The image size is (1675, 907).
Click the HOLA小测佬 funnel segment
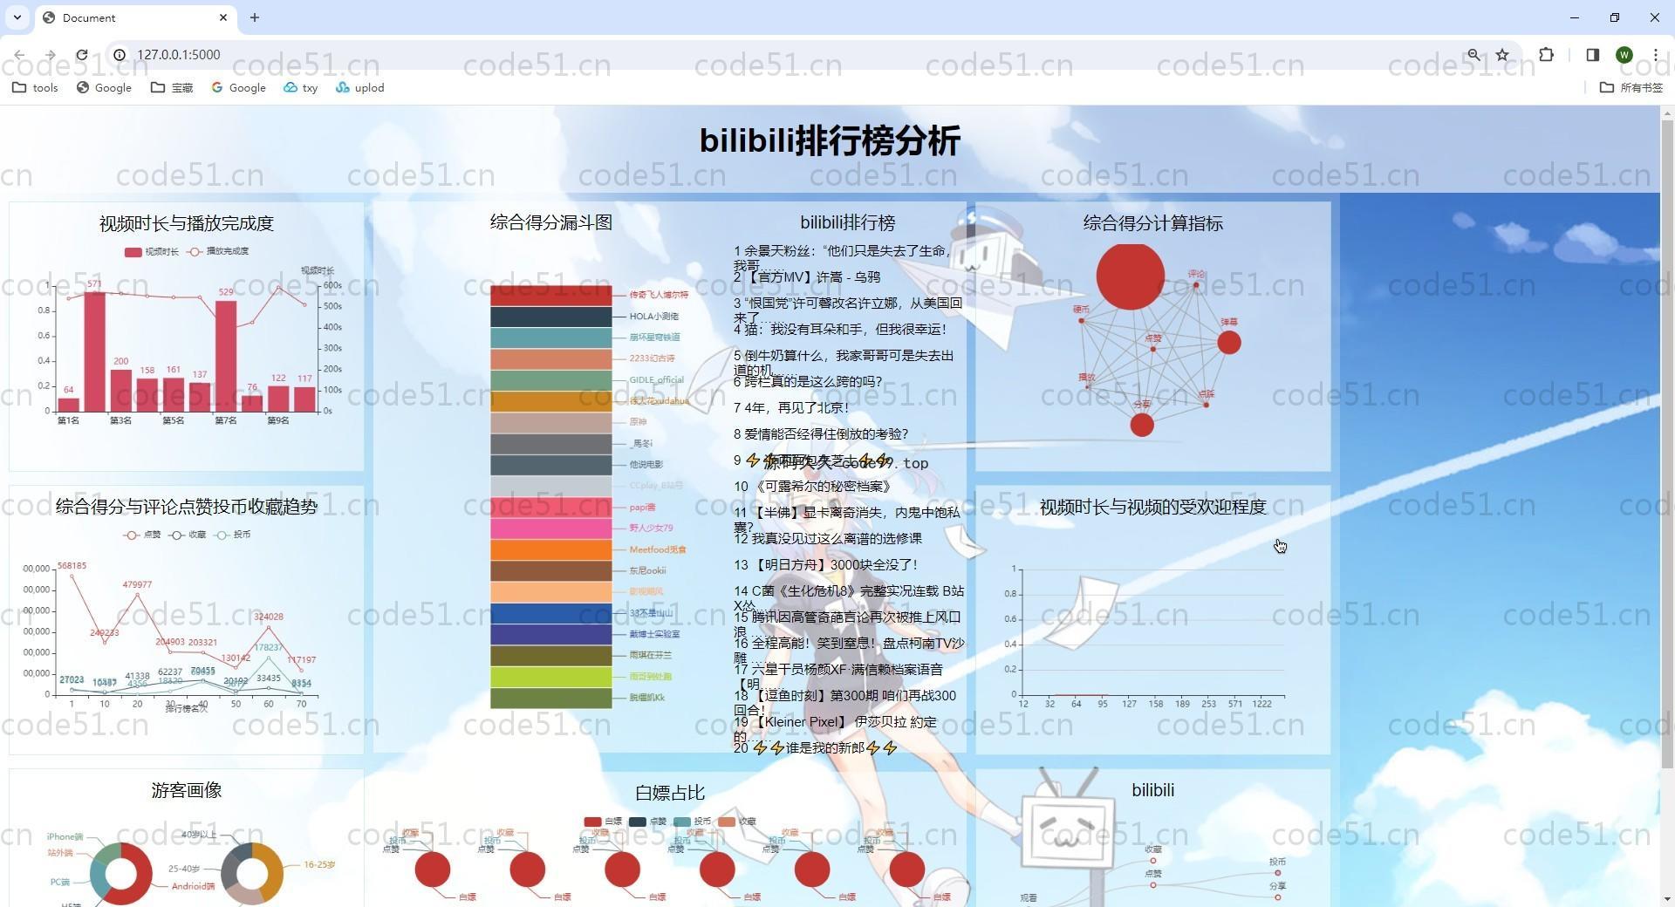550,317
